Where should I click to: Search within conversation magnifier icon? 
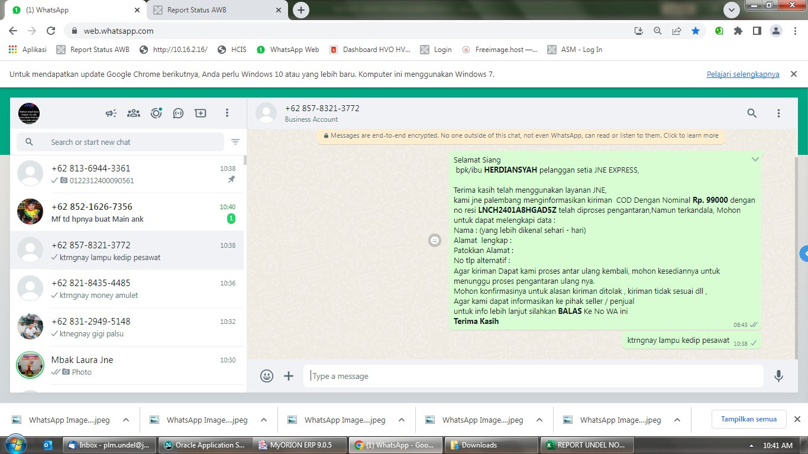pyautogui.click(x=752, y=113)
